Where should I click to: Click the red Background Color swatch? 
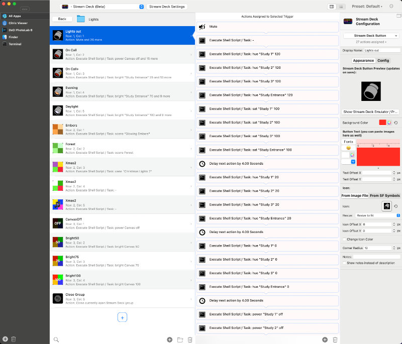click(382, 122)
